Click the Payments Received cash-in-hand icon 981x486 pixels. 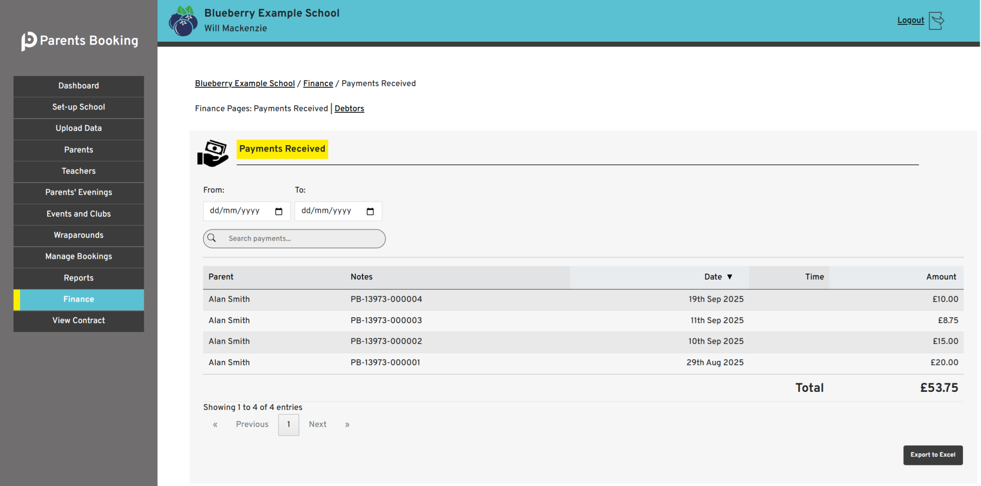click(213, 153)
